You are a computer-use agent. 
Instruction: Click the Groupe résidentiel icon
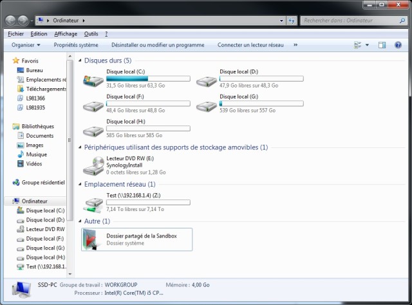(15, 182)
